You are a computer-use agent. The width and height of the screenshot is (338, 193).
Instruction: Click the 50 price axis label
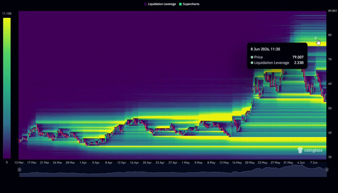(x=330, y=108)
